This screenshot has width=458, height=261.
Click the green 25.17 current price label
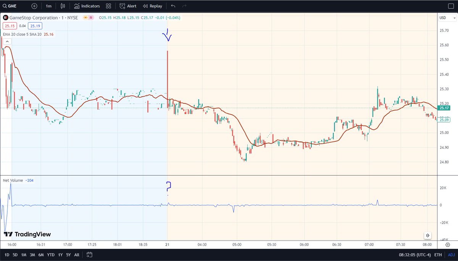tap(445, 108)
